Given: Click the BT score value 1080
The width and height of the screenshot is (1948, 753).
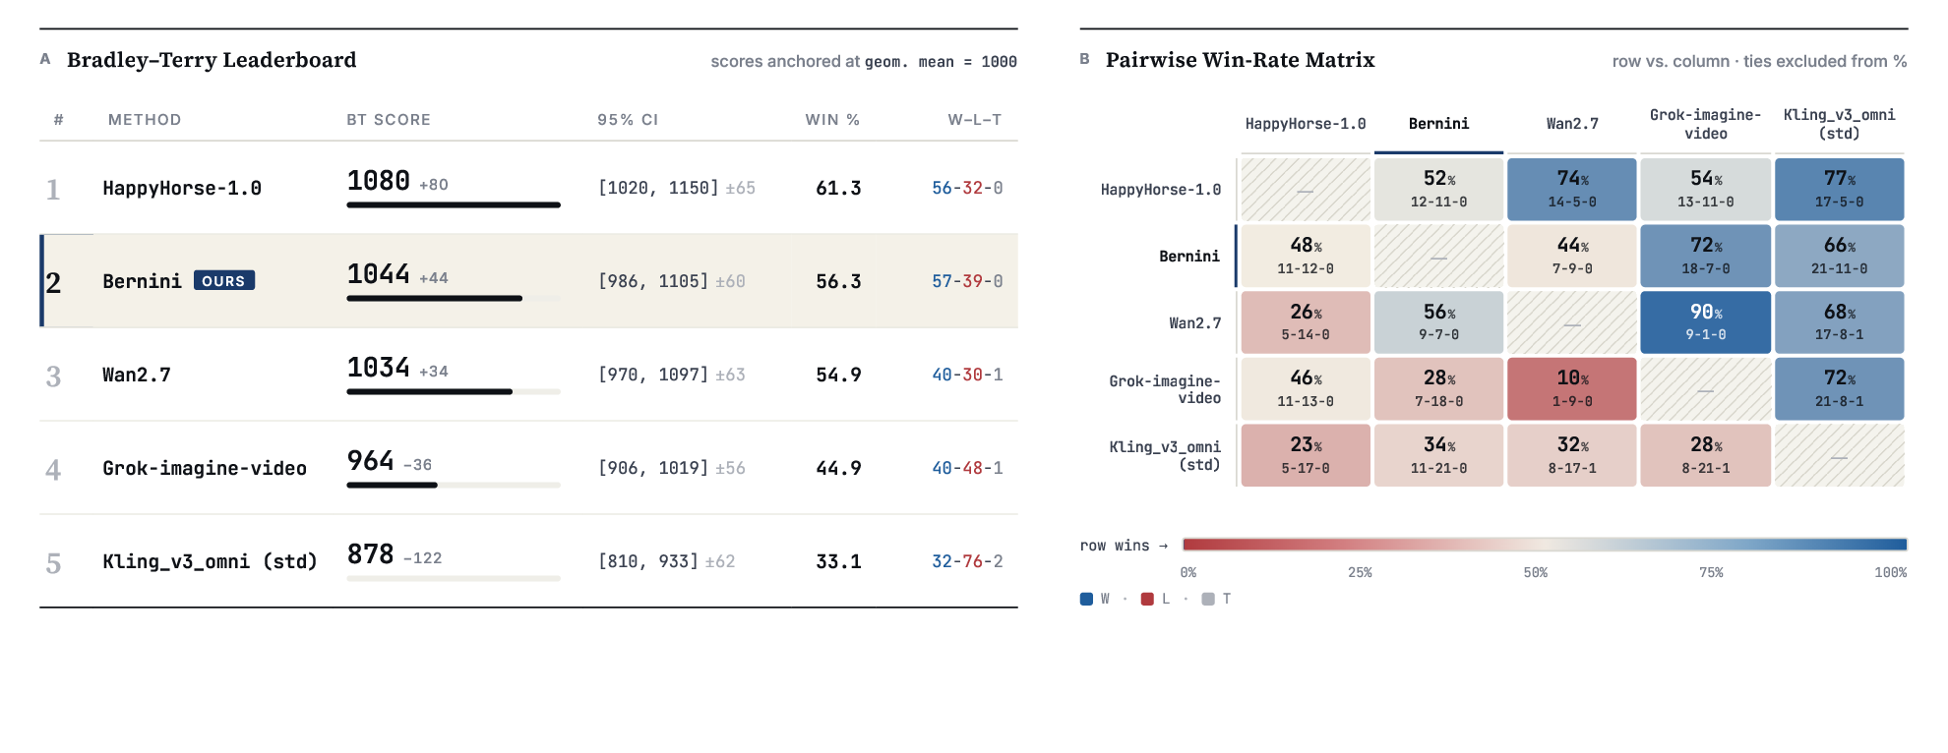Looking at the screenshot, I should [x=379, y=181].
